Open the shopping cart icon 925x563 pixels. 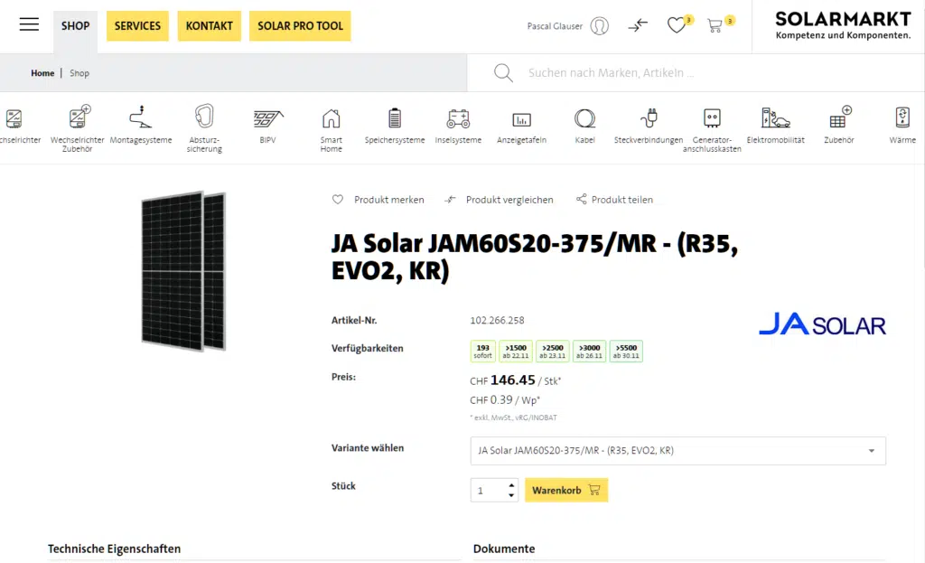pos(715,25)
